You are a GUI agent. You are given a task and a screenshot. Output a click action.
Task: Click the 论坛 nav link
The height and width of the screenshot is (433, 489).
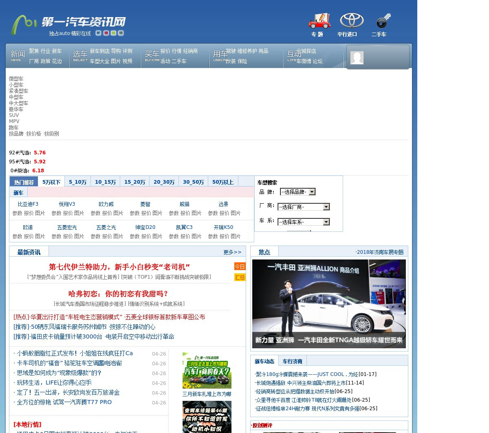(x=317, y=61)
